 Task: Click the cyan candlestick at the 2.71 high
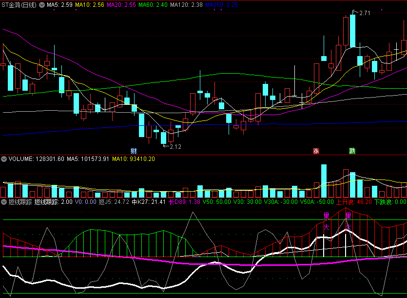tap(352, 31)
